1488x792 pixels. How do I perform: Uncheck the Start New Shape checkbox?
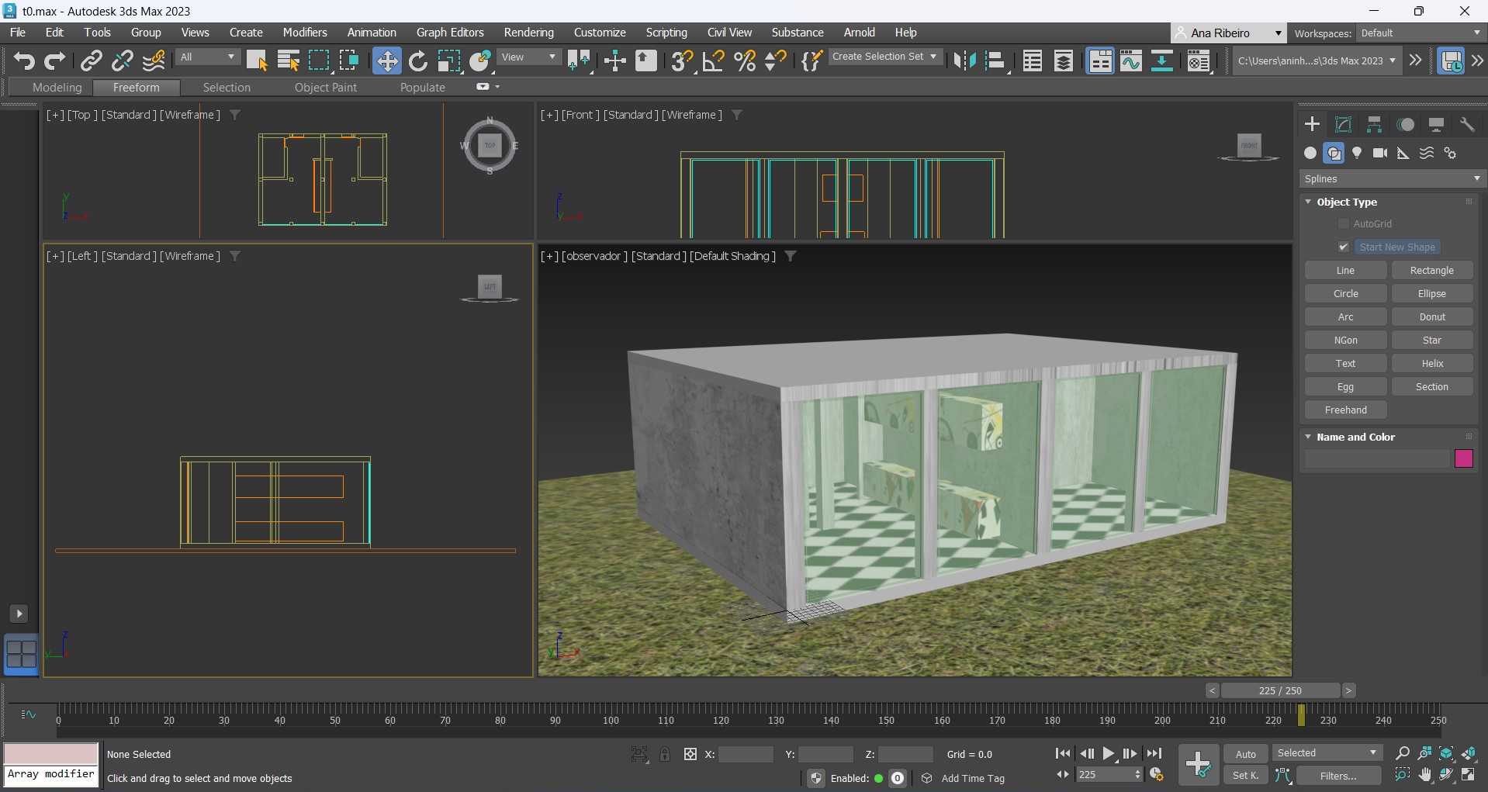[x=1344, y=247]
